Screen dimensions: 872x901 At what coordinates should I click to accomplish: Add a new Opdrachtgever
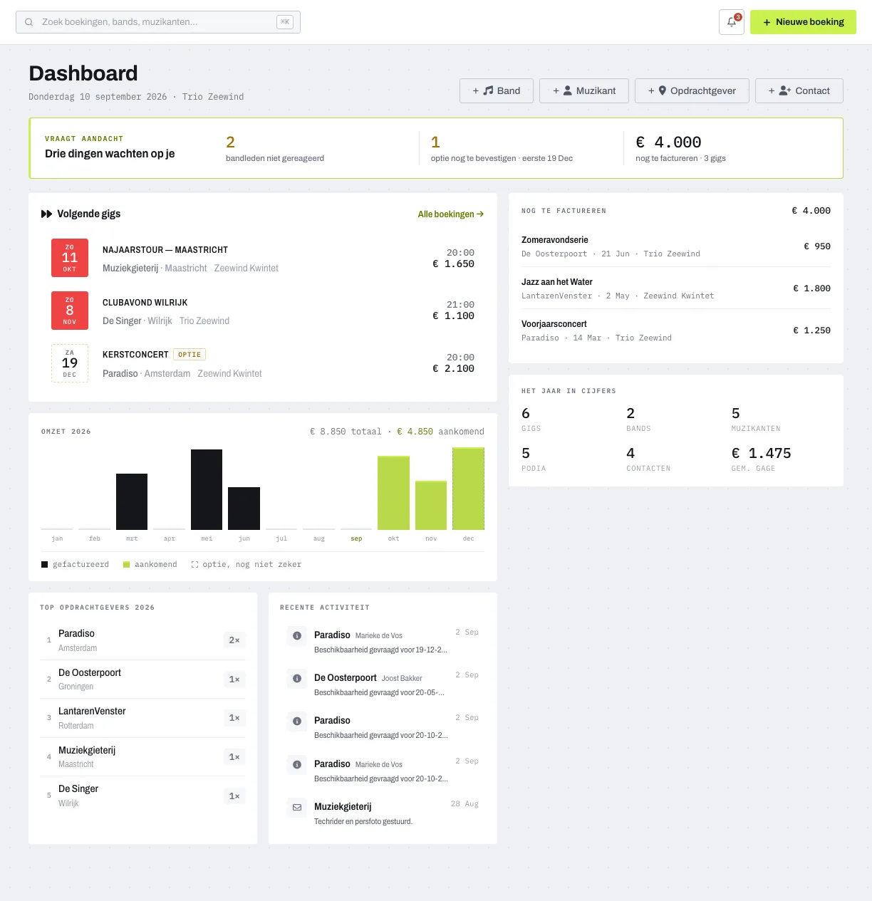[x=692, y=90]
